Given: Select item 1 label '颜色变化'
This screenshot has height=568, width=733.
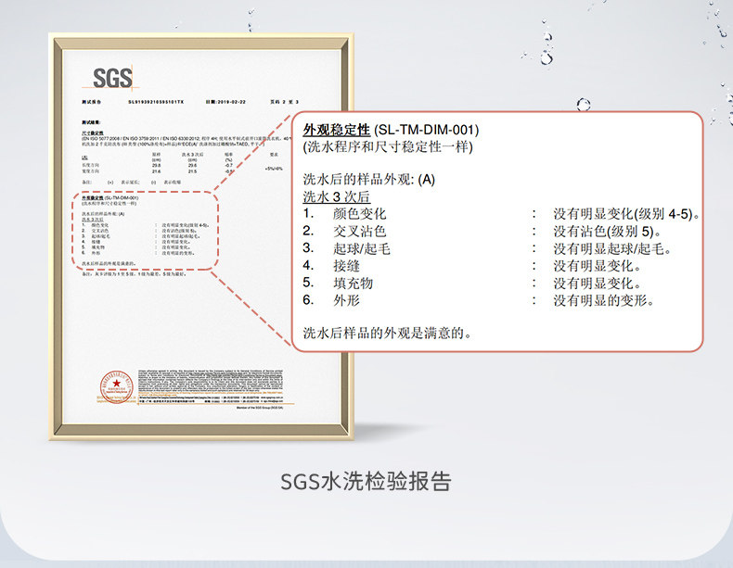Looking at the screenshot, I should click(x=359, y=214).
